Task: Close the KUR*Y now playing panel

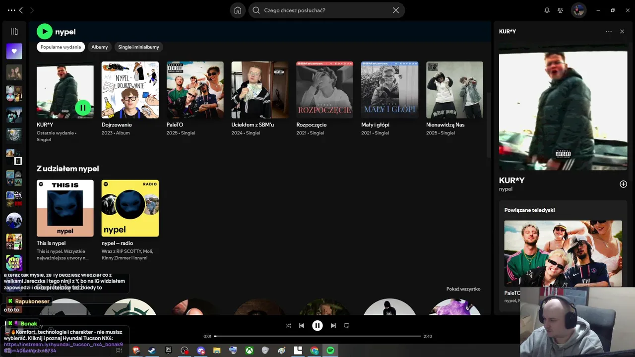Action: pyautogui.click(x=622, y=31)
